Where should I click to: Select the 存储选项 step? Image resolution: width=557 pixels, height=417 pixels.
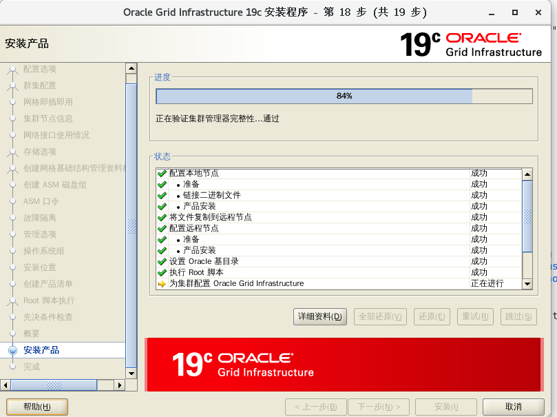[40, 152]
